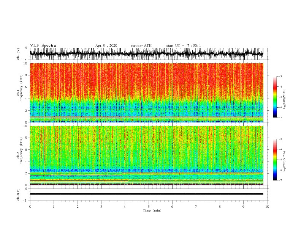Viewport: 301px width, 232px height.
Task: Click the '3' tick on the time axis
Action: tap(101, 207)
